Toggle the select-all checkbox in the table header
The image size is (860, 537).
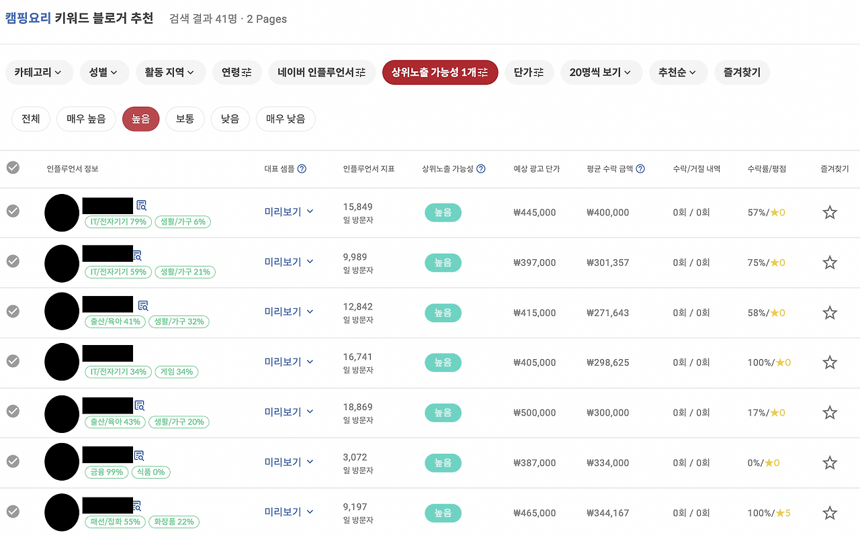(x=12, y=168)
